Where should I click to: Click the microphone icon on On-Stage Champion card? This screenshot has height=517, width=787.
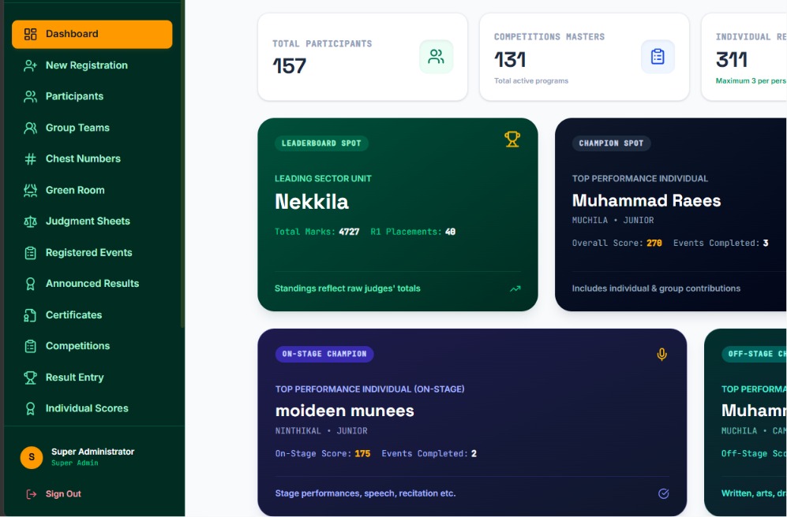coord(662,354)
